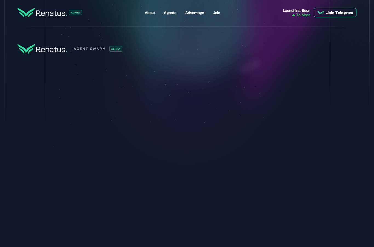Image resolution: width=374 pixels, height=247 pixels.
Task: Open the Advantage nav item
Action: [x=195, y=13]
